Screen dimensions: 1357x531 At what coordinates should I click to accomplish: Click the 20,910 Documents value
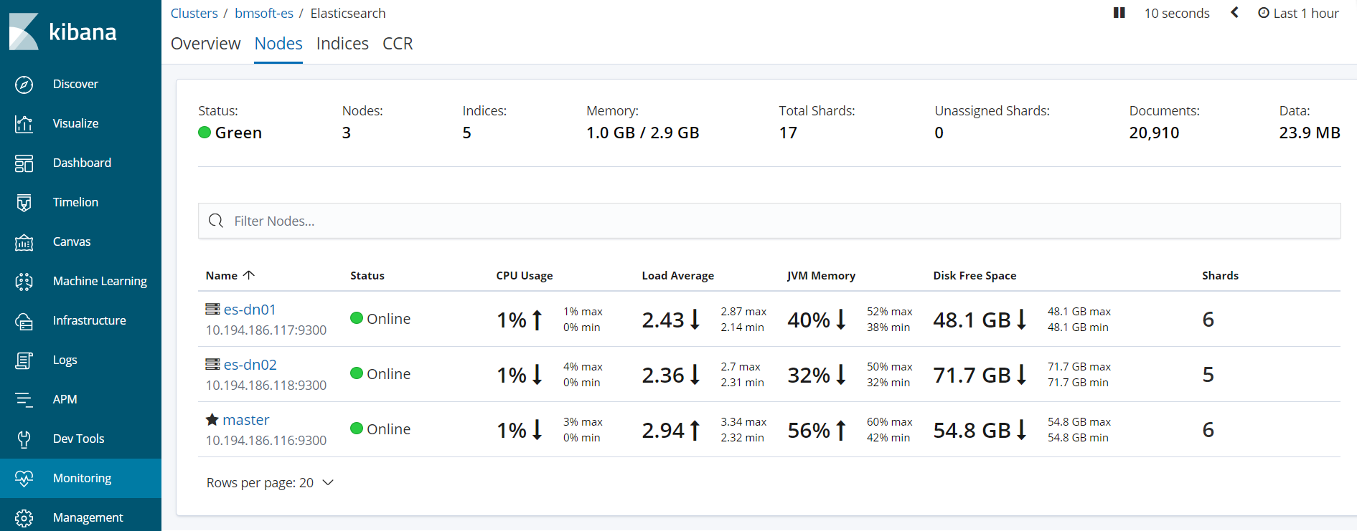click(1154, 133)
